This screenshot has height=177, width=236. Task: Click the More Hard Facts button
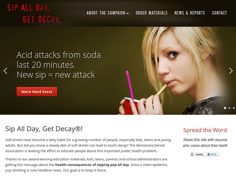tap(37, 91)
